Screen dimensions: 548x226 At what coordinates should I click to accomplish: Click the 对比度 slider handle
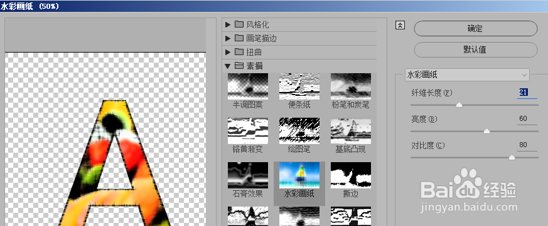(512, 158)
